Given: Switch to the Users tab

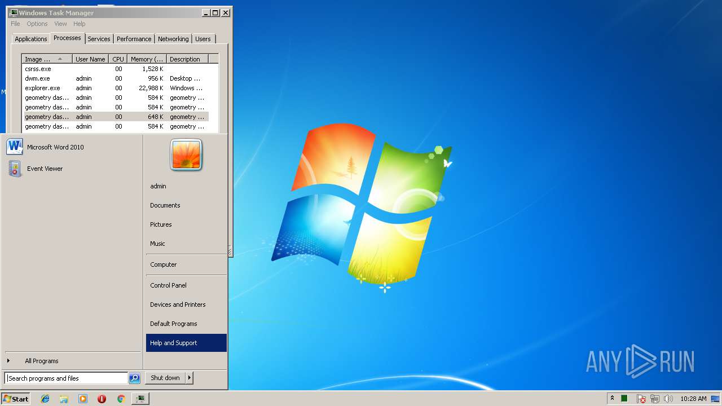Looking at the screenshot, I should (x=203, y=39).
